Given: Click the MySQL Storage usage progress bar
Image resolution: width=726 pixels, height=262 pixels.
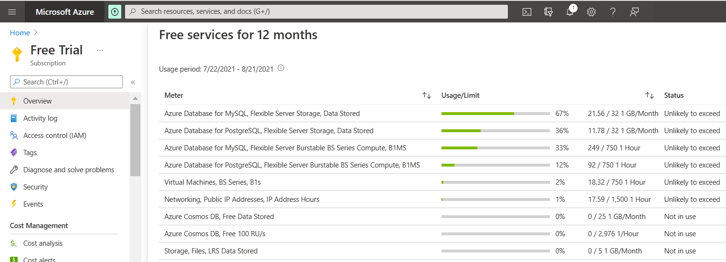Looking at the screenshot, I should pyautogui.click(x=495, y=114).
